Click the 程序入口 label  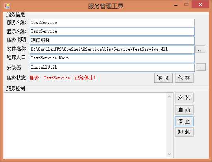[x=16, y=57]
